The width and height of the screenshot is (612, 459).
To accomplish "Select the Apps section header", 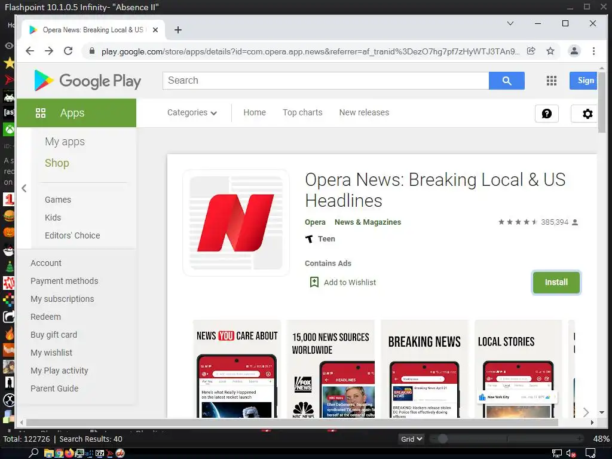I will point(76,113).
